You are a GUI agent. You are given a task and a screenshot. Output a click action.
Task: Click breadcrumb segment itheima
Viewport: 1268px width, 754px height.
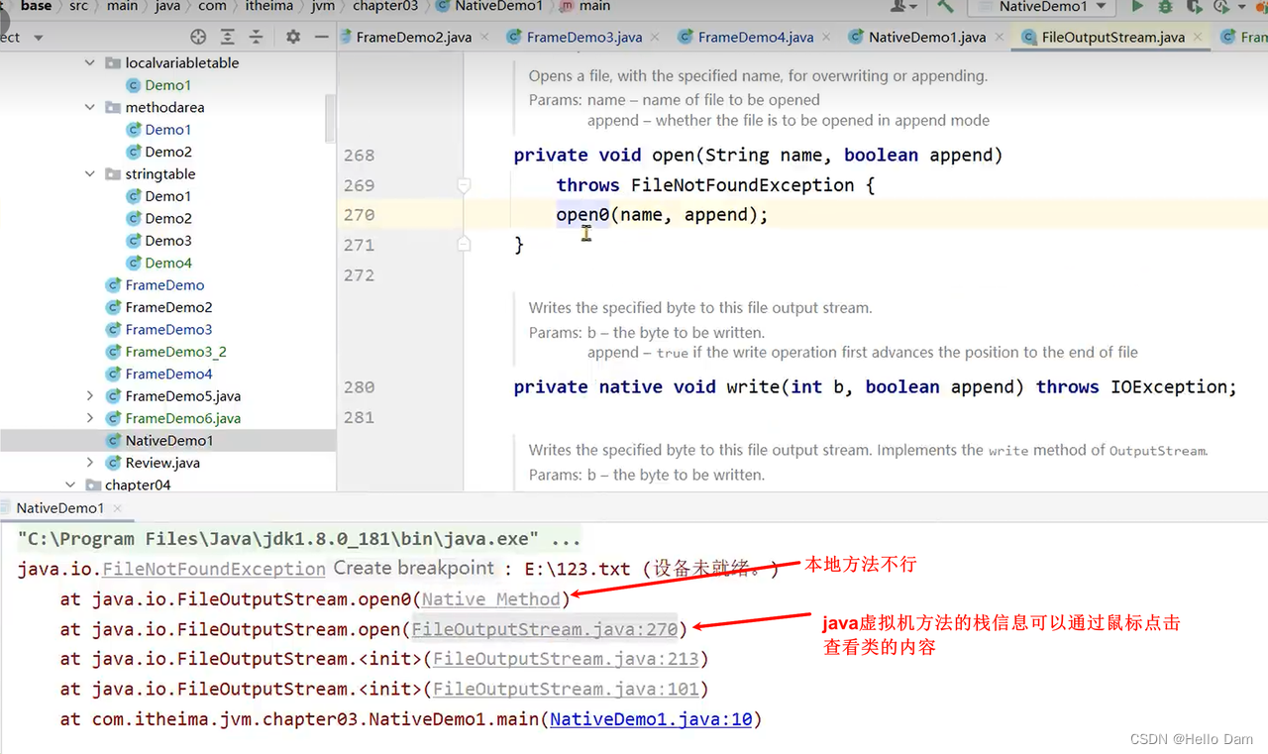coord(271,6)
